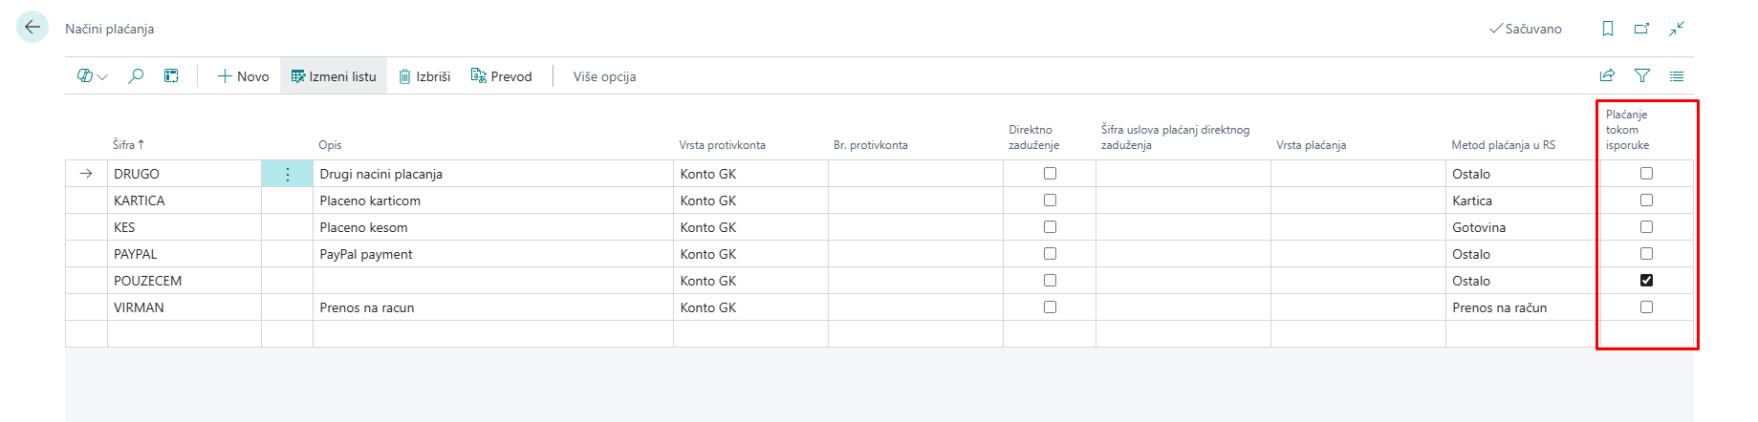Select Izmeni listu in the toolbar
Image resolution: width=1758 pixels, height=422 pixels.
pos(334,76)
